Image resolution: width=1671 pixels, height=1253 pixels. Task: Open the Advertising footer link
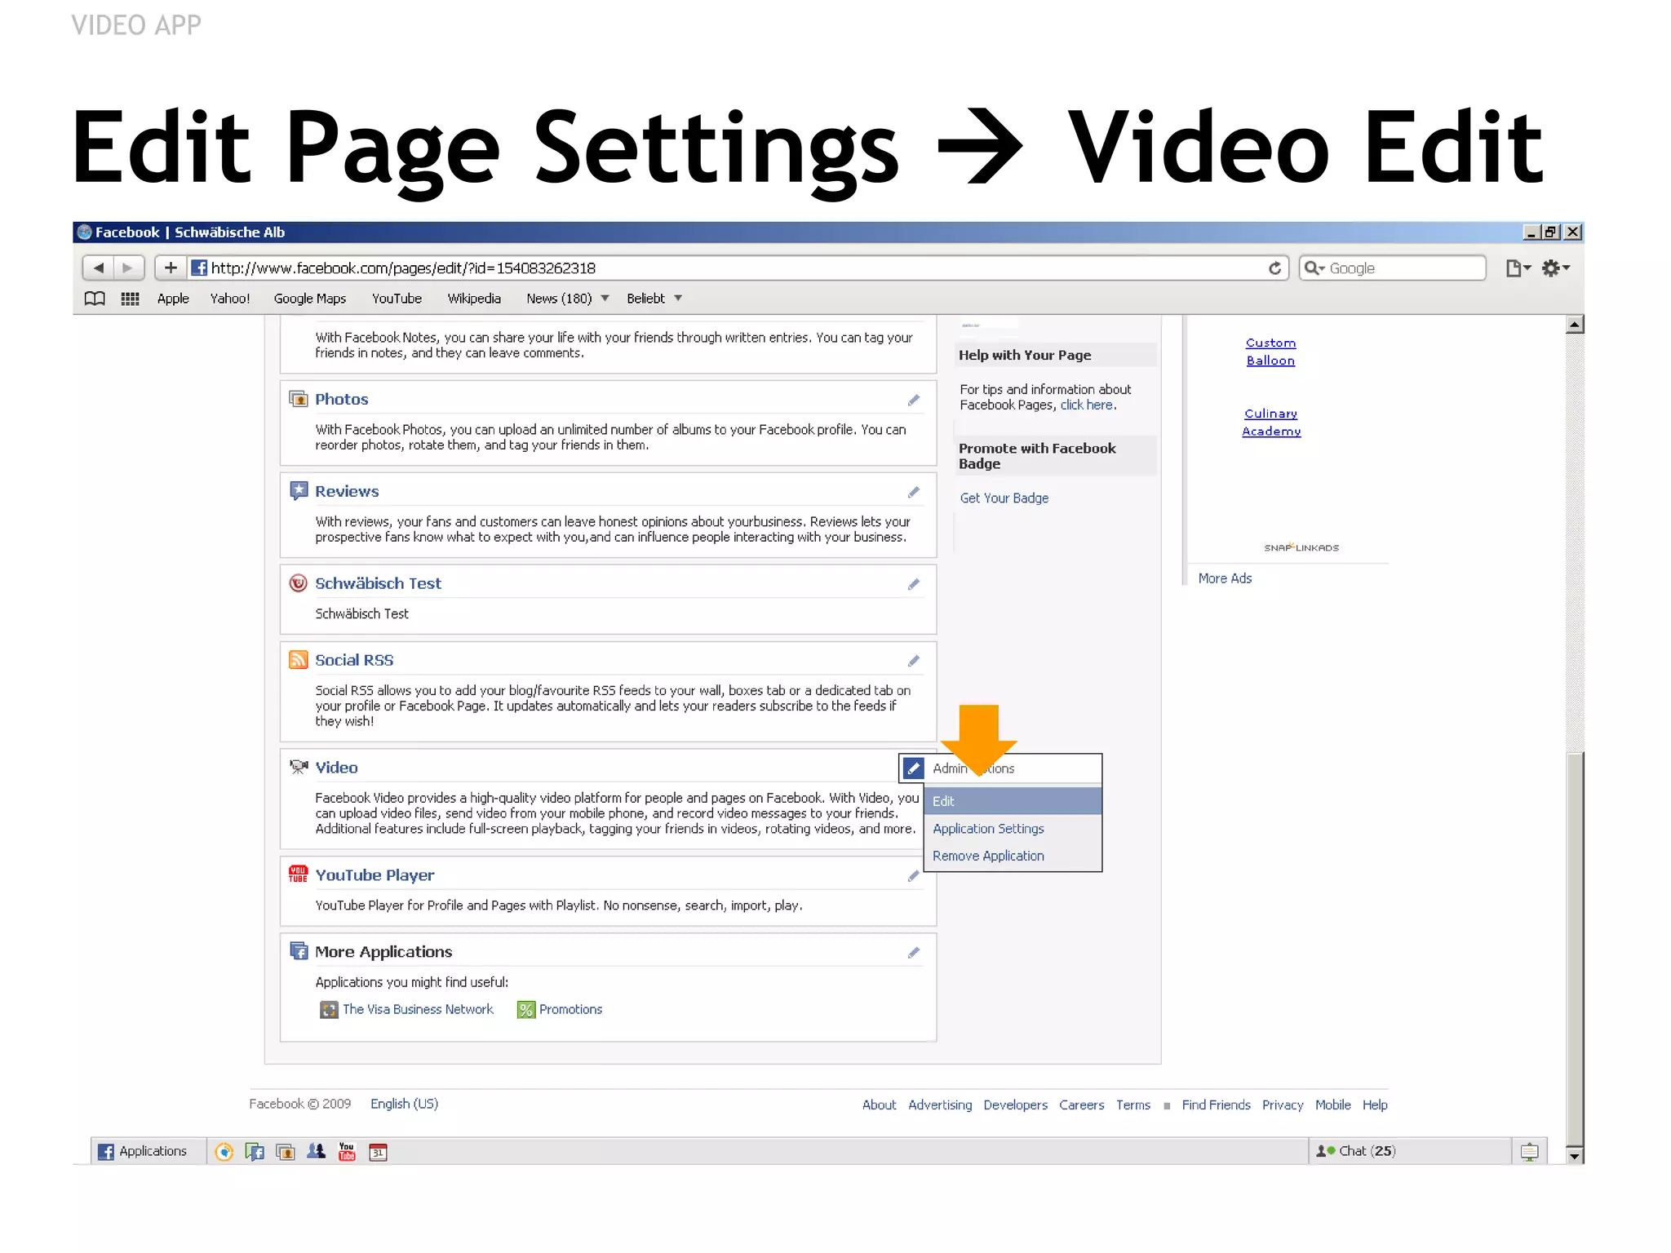[940, 1105]
